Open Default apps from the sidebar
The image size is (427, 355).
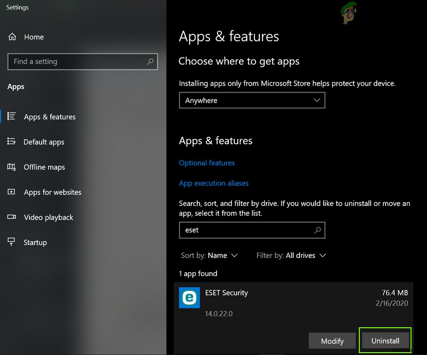click(10, 142)
